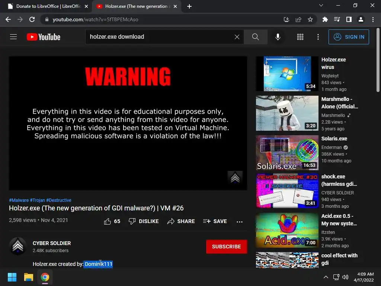Share this page icon in address bar

pyautogui.click(x=298, y=19)
